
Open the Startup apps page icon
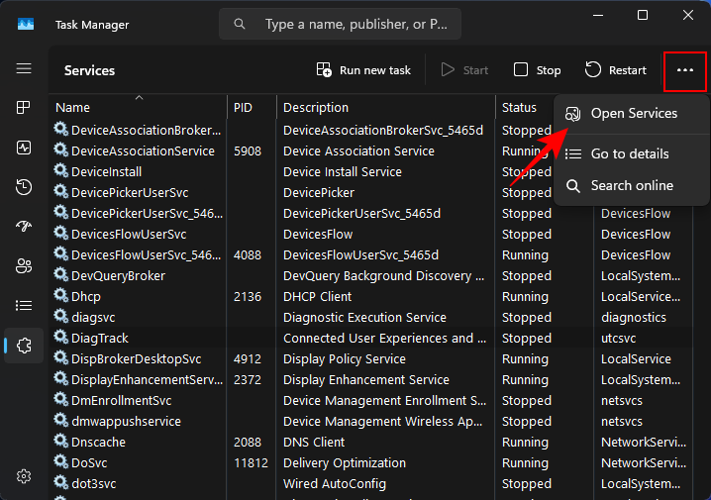(x=24, y=226)
